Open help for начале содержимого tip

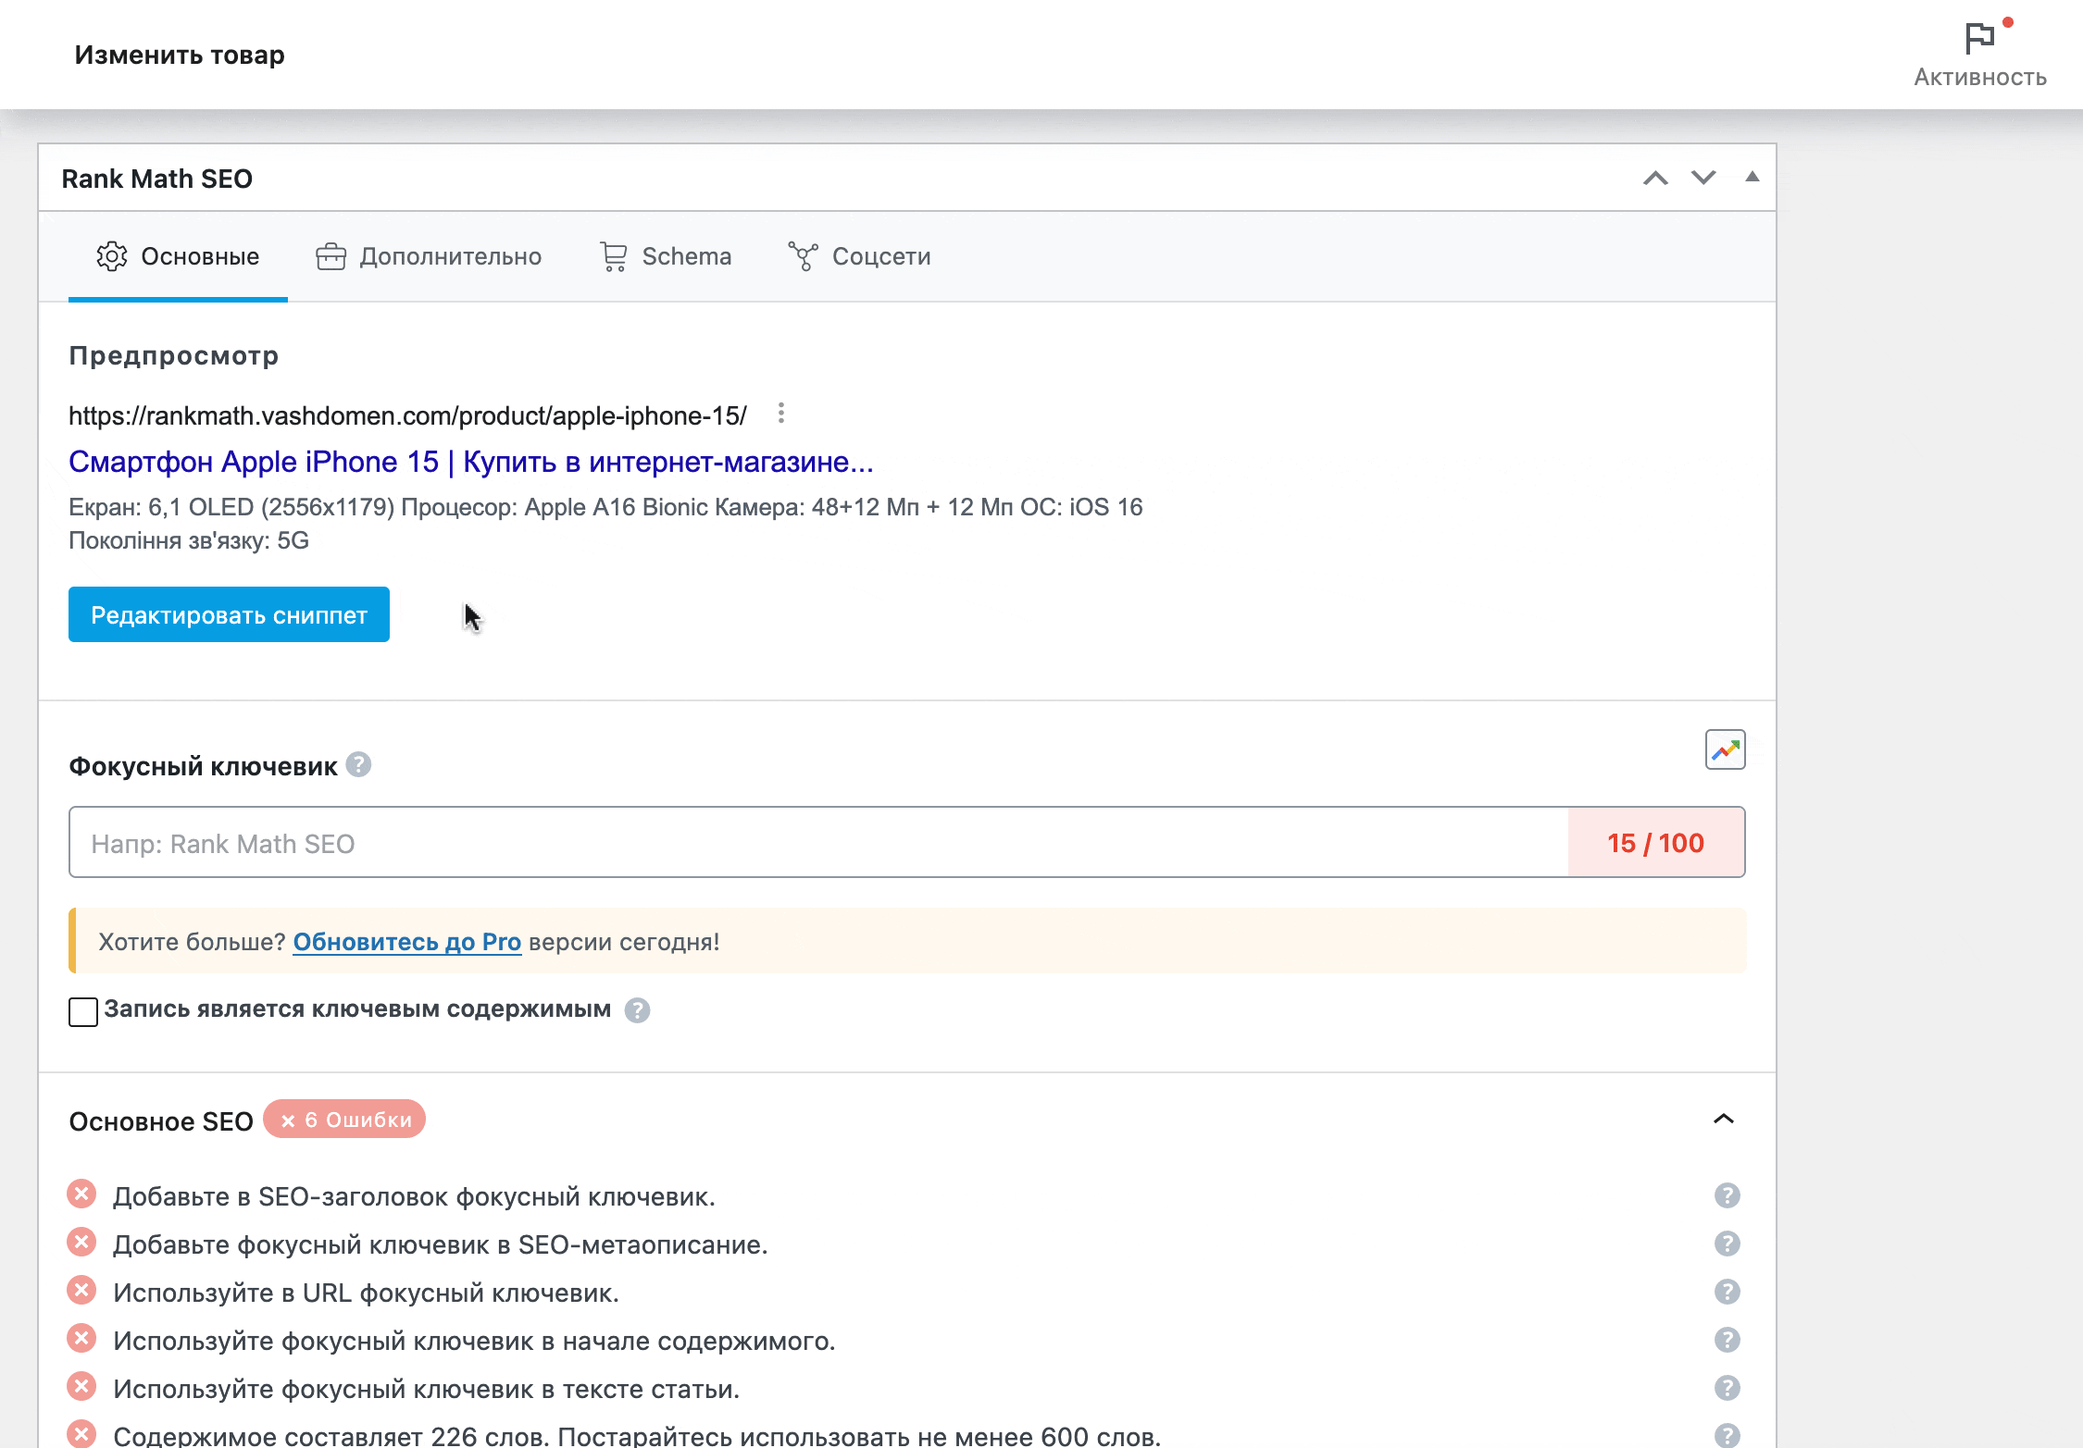point(1728,1340)
